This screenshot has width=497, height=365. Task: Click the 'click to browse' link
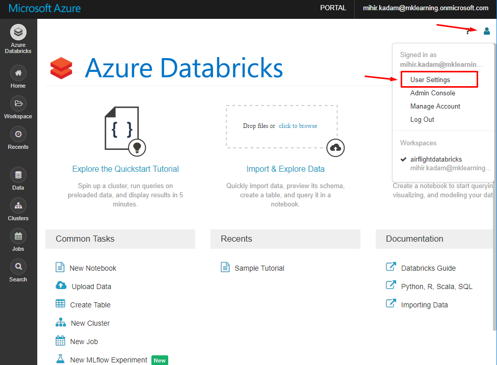click(298, 126)
